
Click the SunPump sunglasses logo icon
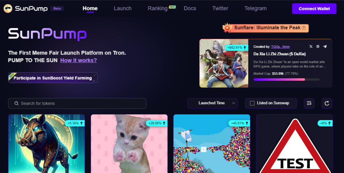point(8,8)
